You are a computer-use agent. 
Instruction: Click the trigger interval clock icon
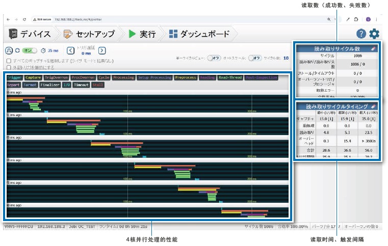[x=43, y=50]
